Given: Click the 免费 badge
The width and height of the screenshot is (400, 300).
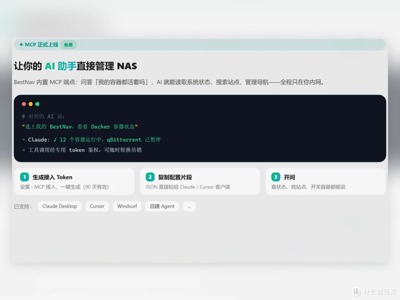Looking at the screenshot, I should tap(69, 45).
